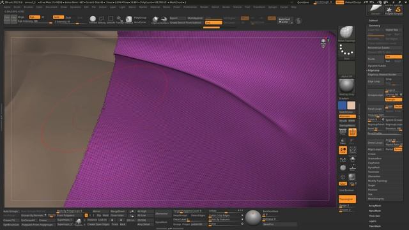Open the Dots stroke type selector
Screen dimensions: 409x230
point(346,52)
